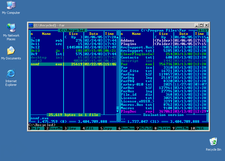Select the File_id diz file
Screen dimensions: 225x161
point(163,95)
